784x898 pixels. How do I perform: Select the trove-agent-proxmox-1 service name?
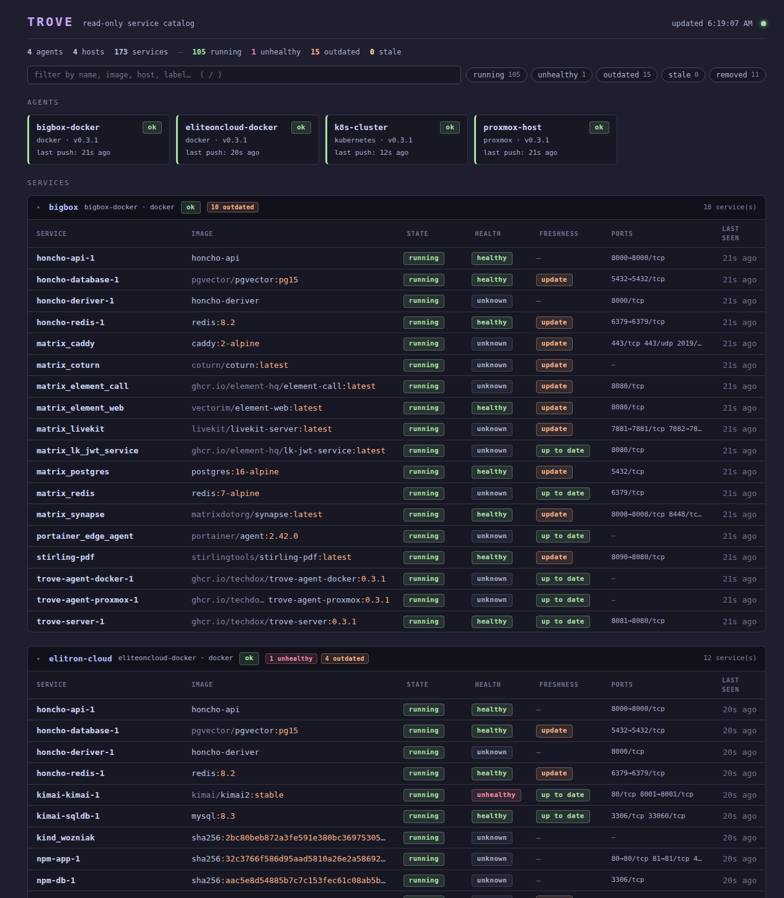point(87,600)
